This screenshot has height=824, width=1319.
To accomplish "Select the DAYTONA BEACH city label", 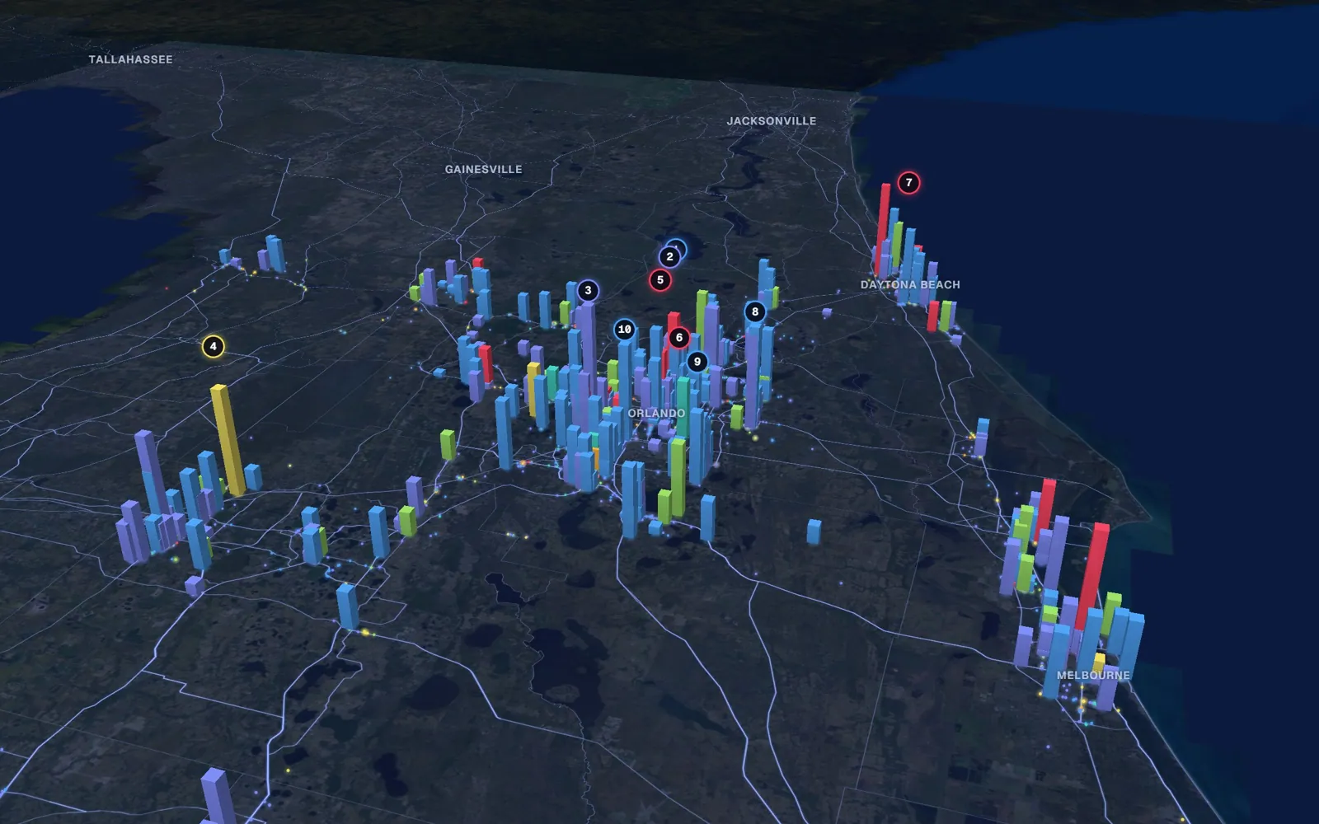I will click(x=910, y=284).
